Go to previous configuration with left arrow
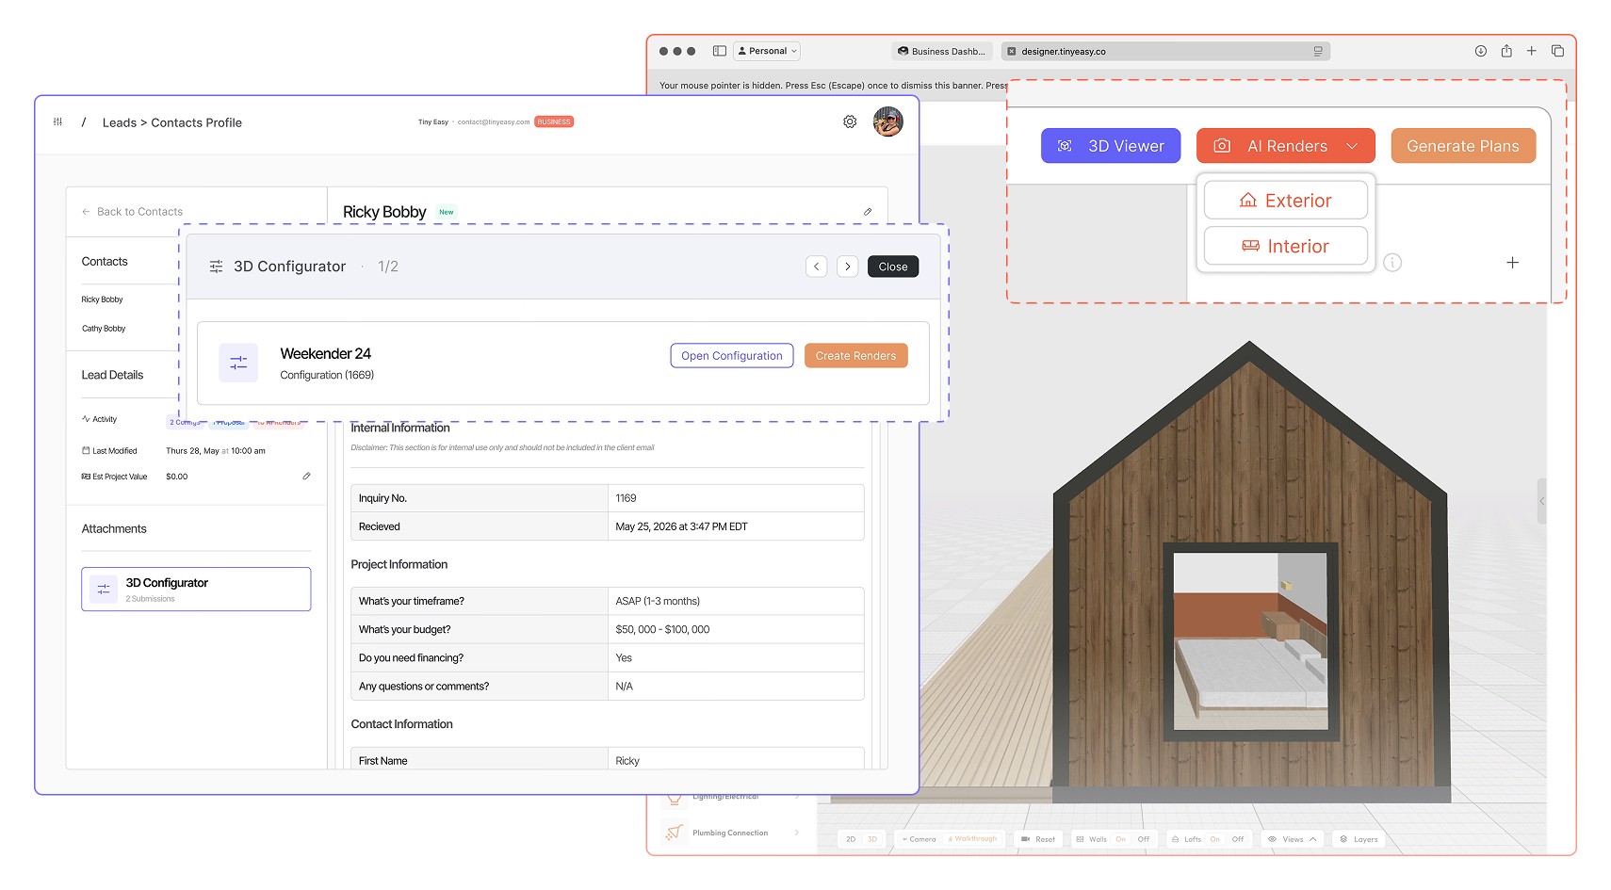Viewport: 1611px width, 890px height. click(x=817, y=267)
